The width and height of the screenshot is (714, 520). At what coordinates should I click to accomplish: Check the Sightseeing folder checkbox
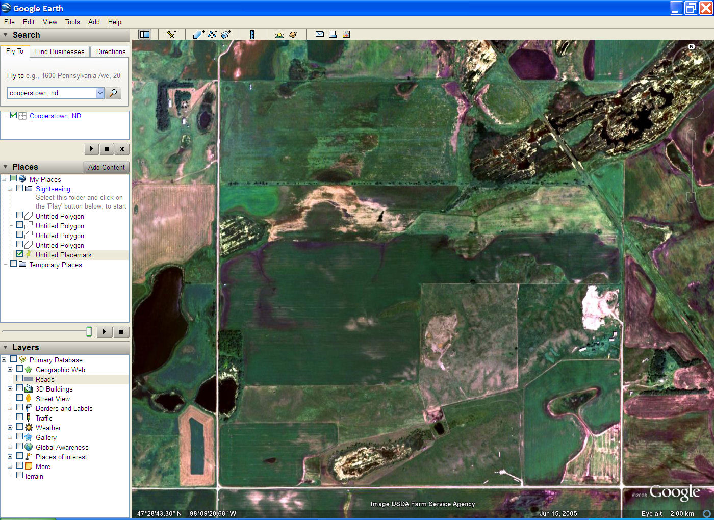(x=19, y=188)
